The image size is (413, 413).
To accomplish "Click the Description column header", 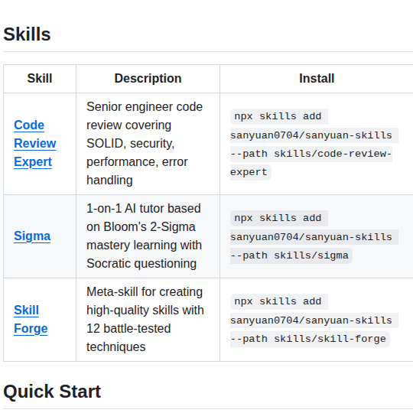I will point(148,79).
